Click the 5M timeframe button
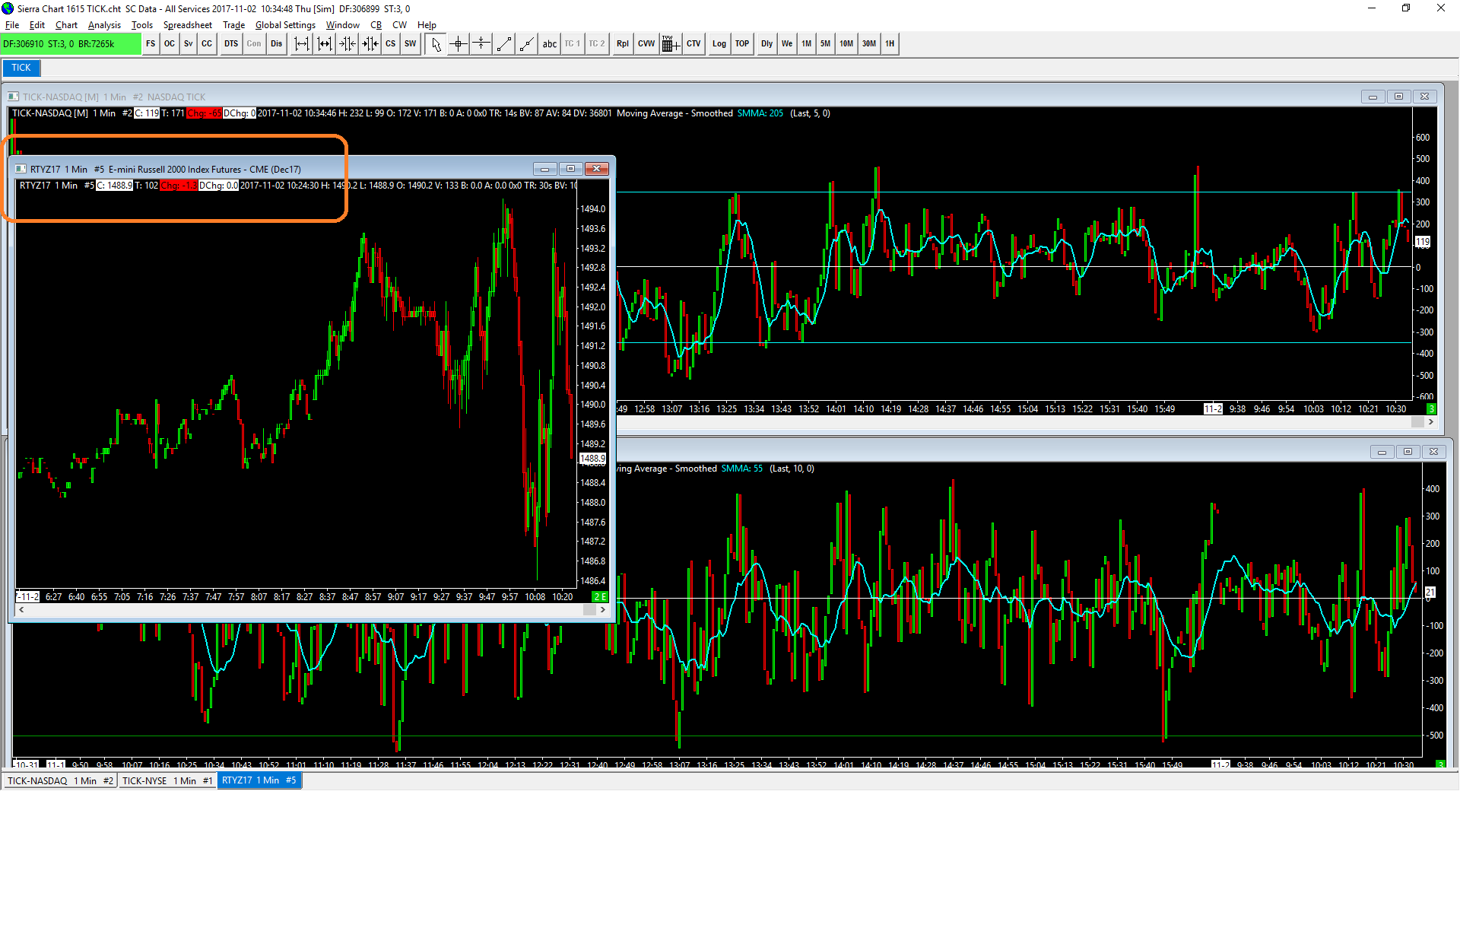The width and height of the screenshot is (1460, 931). pyautogui.click(x=825, y=44)
